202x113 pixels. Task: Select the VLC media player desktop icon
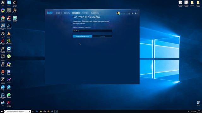[x=9, y=34]
